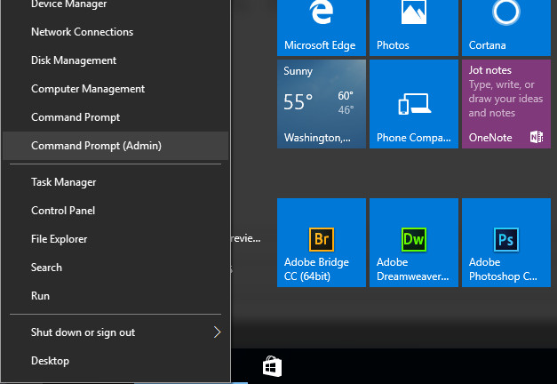Select Search menu entry

point(115,268)
